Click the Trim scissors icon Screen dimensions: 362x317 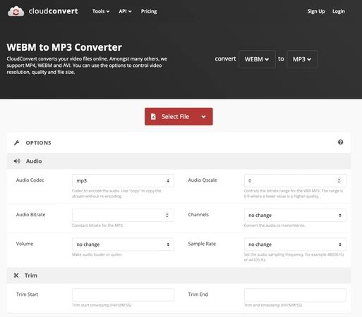(16, 275)
